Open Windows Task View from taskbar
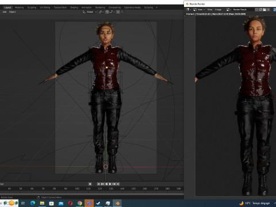Screen dimensions: 276x207 tap(23, 203)
